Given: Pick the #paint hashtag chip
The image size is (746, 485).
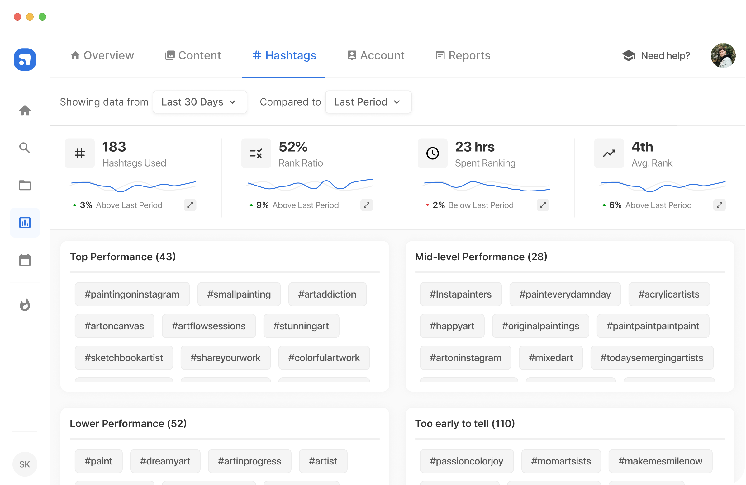Looking at the screenshot, I should tap(98, 461).
